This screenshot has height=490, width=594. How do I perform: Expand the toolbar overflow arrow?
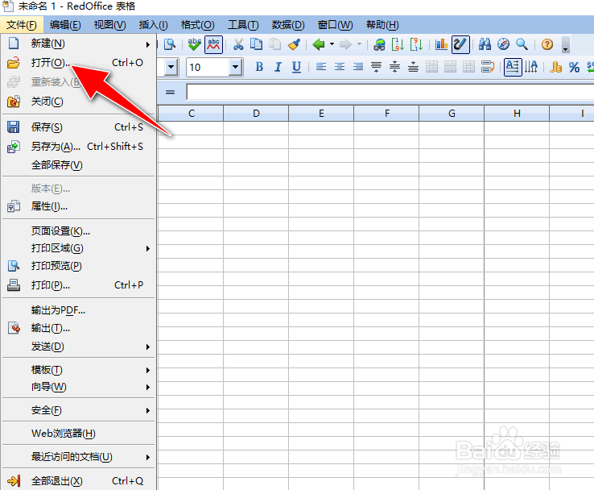click(x=565, y=45)
